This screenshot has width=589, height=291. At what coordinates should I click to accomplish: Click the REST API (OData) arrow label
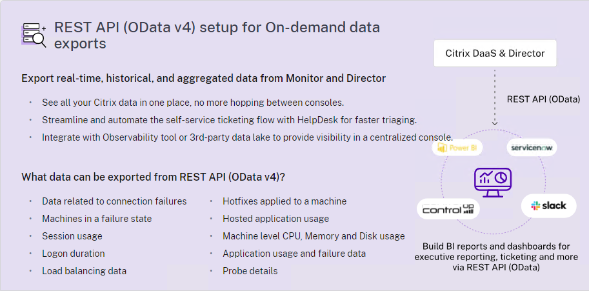[543, 99]
